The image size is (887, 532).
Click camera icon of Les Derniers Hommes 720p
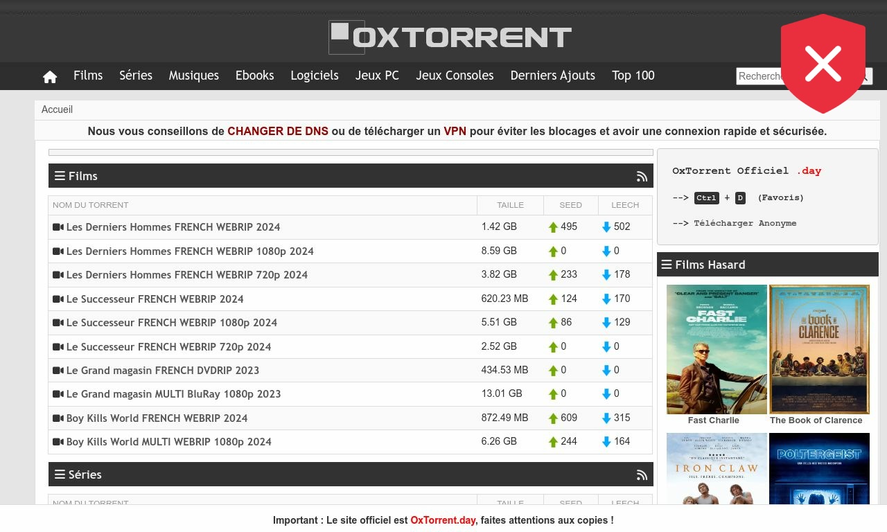pos(58,275)
